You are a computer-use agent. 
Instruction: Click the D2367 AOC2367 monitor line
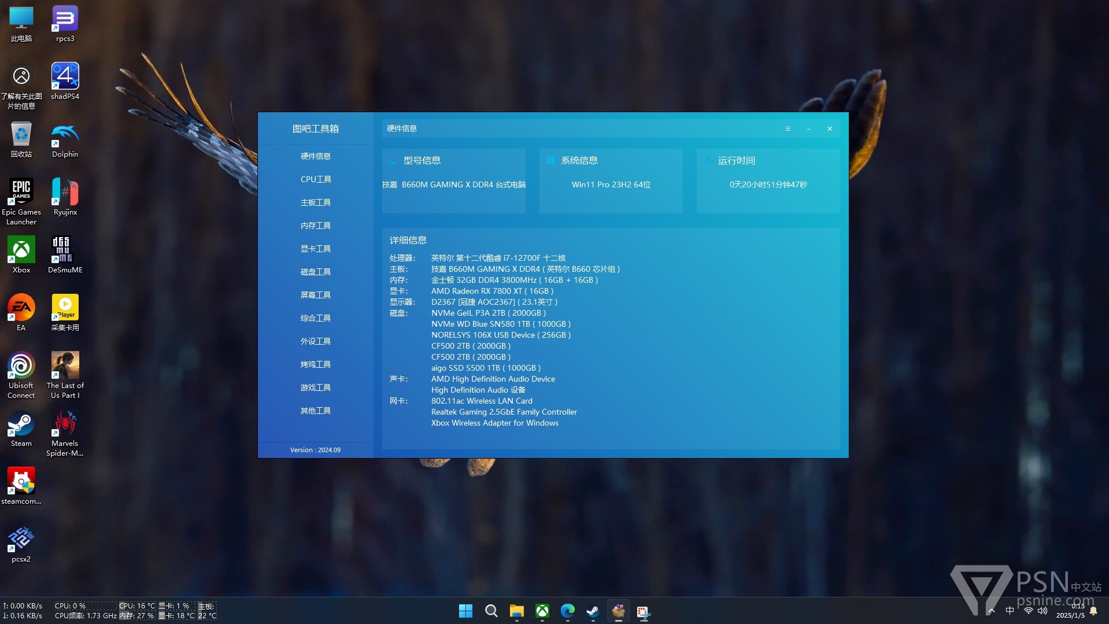494,302
